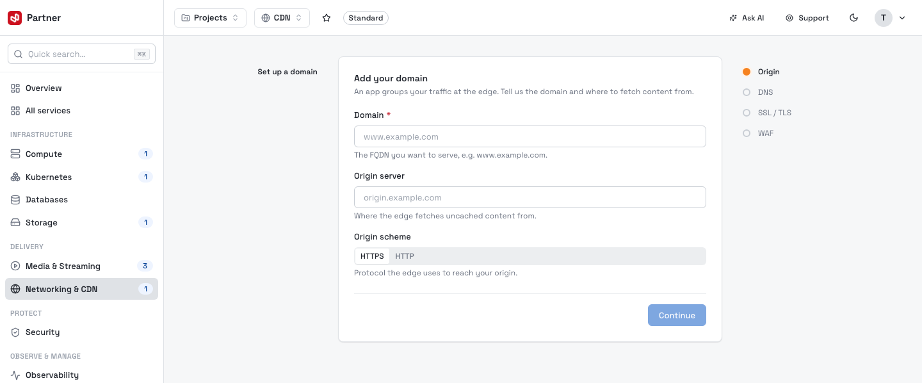The image size is (922, 383).
Task: Open Databases in the sidebar
Action: [x=81, y=200]
